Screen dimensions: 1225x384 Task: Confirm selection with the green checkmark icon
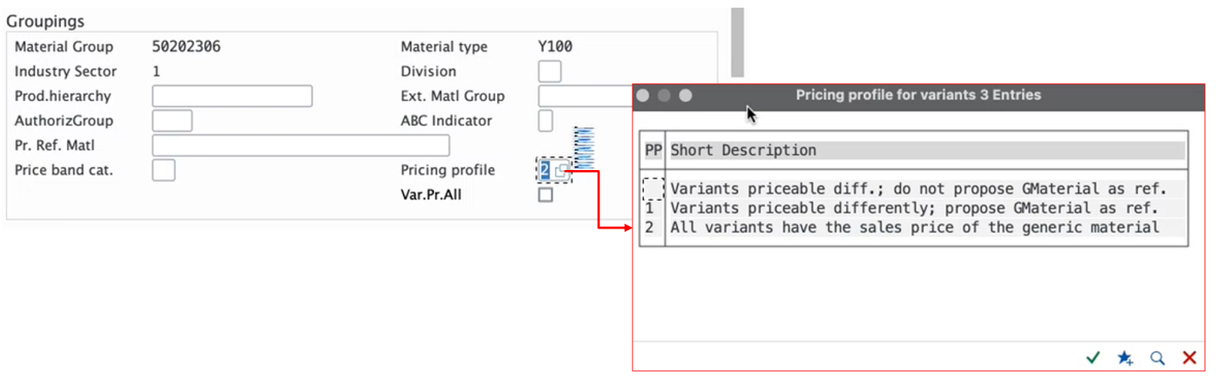1093,358
